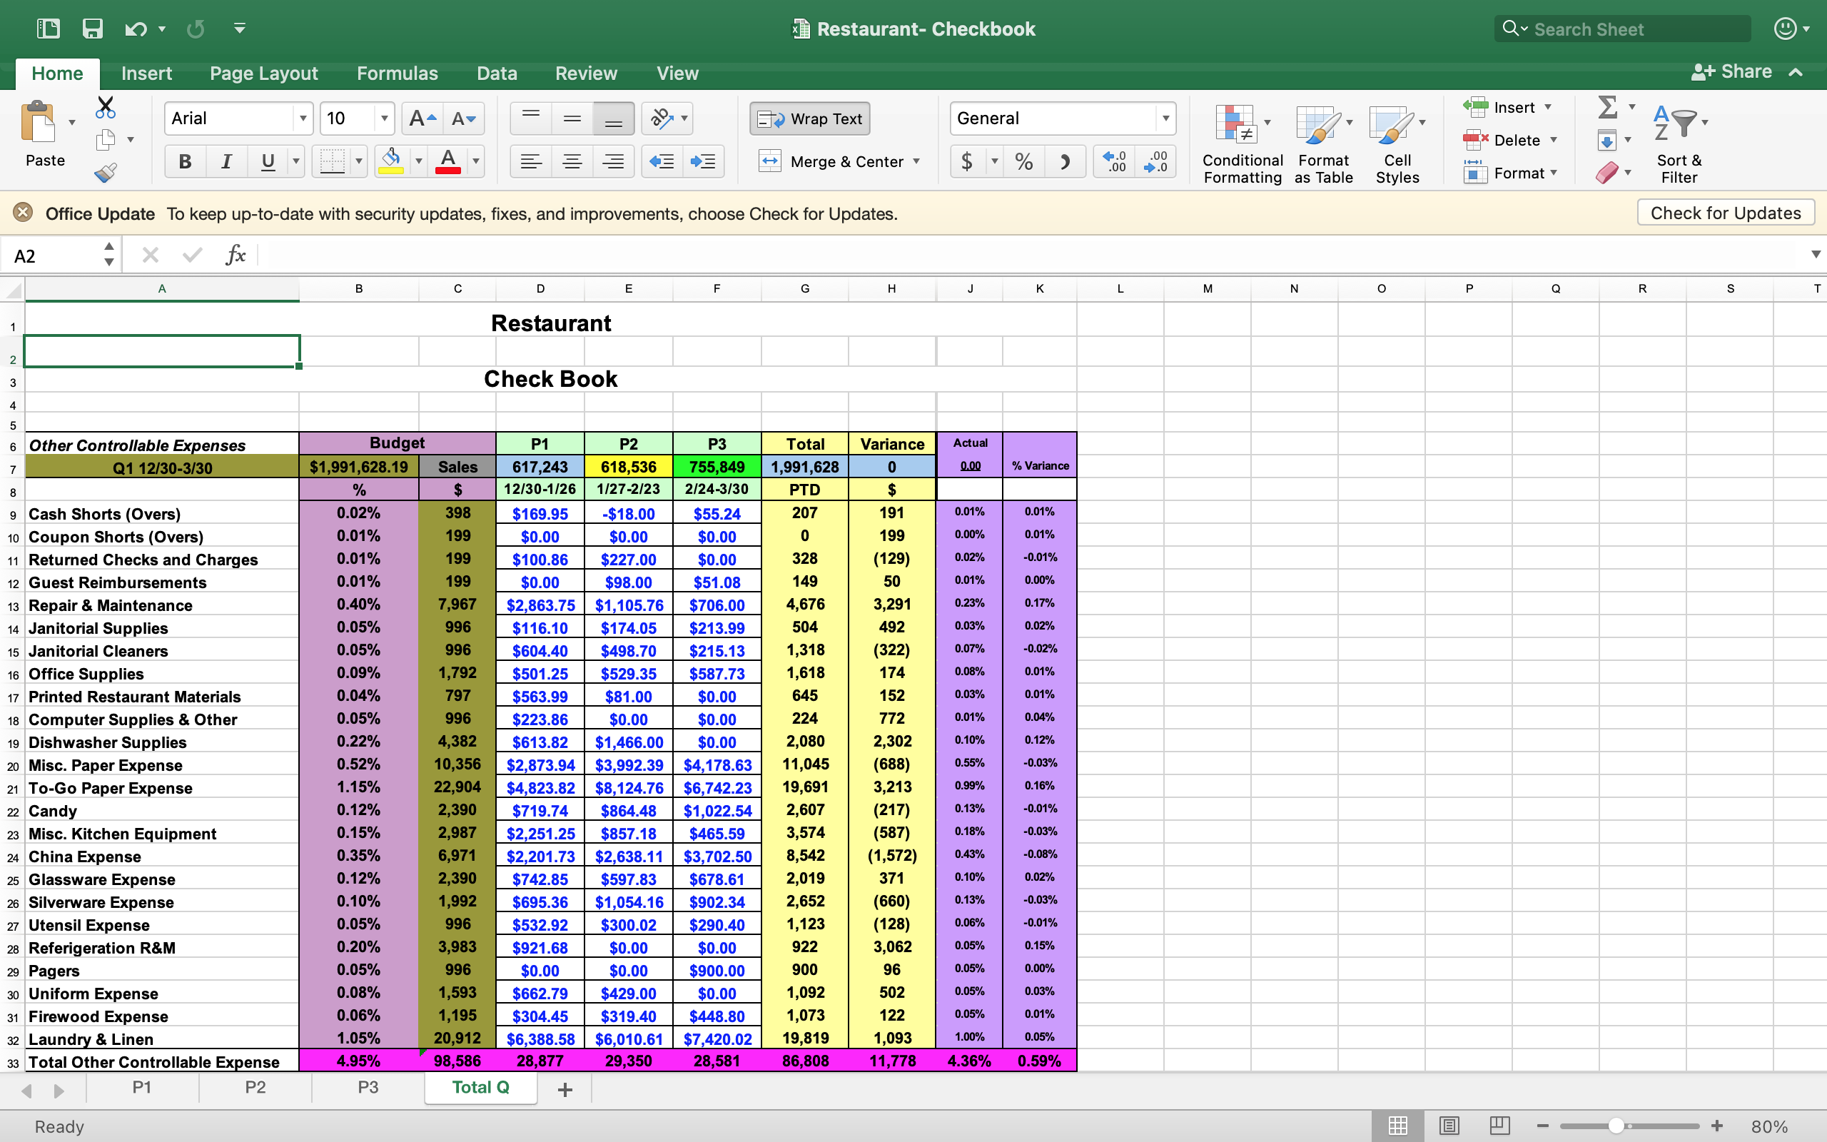1827x1142 pixels.
Task: Open Format as Table gallery
Action: click(1323, 143)
